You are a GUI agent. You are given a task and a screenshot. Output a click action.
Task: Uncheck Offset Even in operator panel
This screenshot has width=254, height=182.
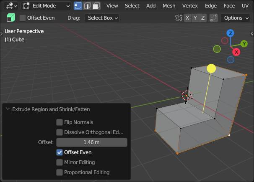click(60, 152)
